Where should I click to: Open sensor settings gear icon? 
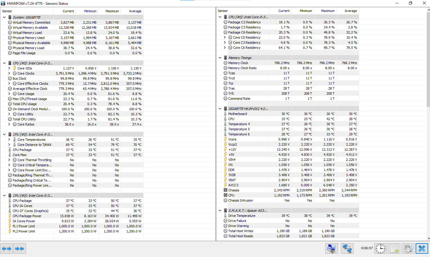click(x=408, y=248)
